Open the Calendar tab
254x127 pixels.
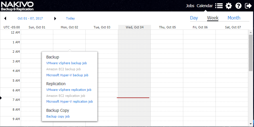(205, 6)
